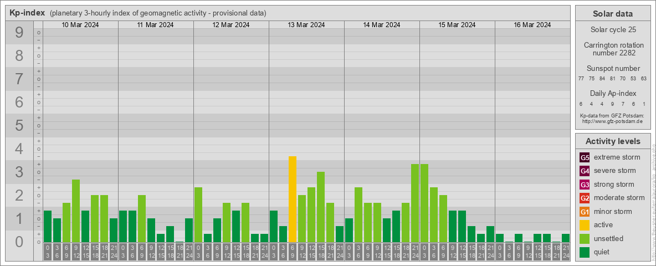Click the Kp scale number 5

19,125
